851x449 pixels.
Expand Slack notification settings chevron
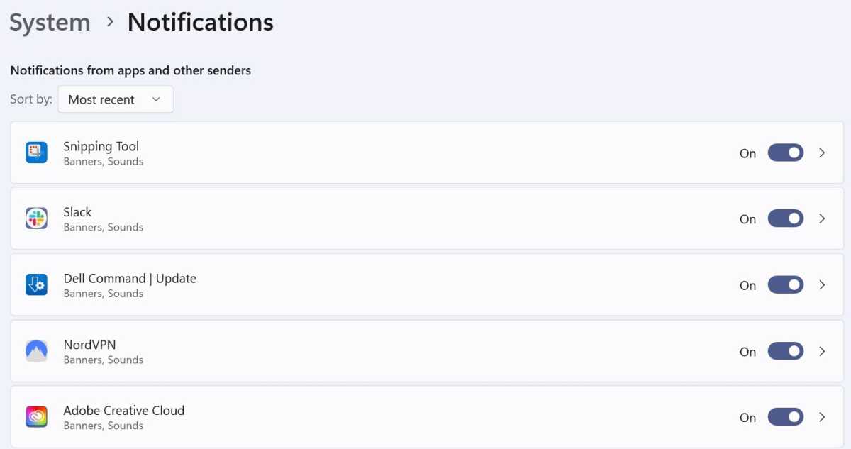[822, 218]
